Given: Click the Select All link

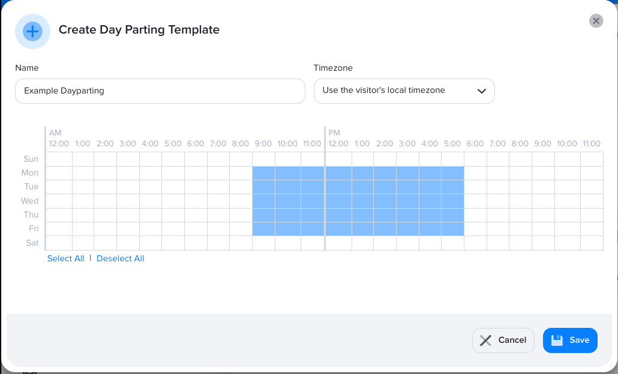Looking at the screenshot, I should point(66,258).
